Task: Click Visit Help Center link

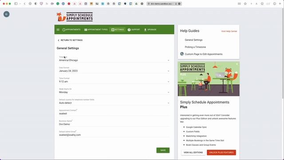Action: coord(229,31)
